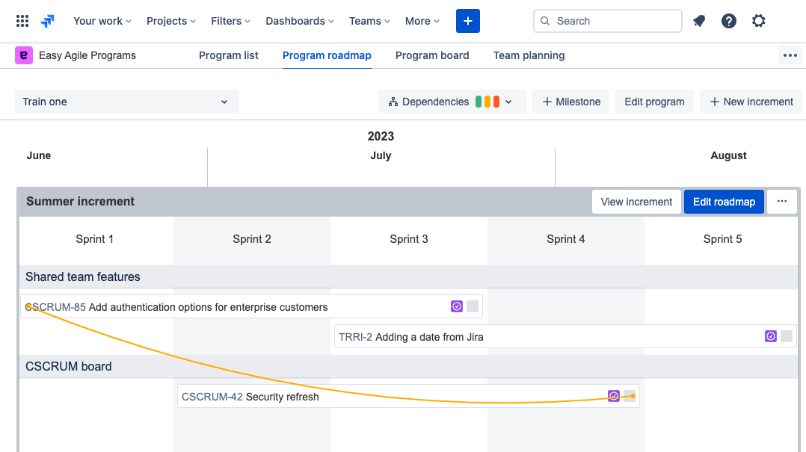Screen dimensions: 806x452
Task: Open the overflow menu next to the tabs
Action: [790, 55]
